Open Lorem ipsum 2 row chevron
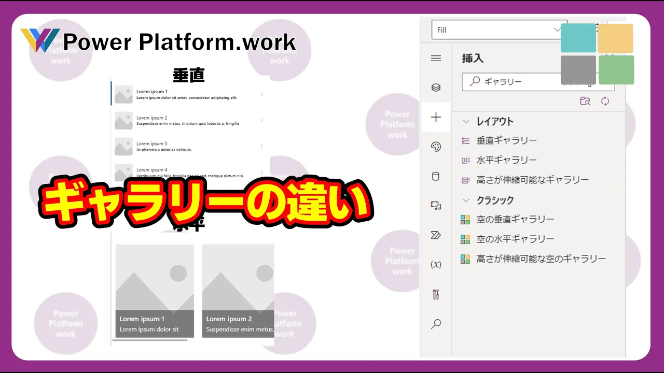This screenshot has width=664, height=373. coord(261,120)
